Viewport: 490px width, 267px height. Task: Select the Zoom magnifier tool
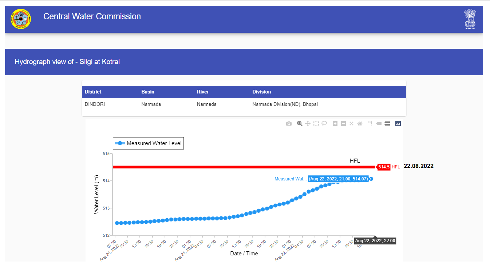pos(300,124)
